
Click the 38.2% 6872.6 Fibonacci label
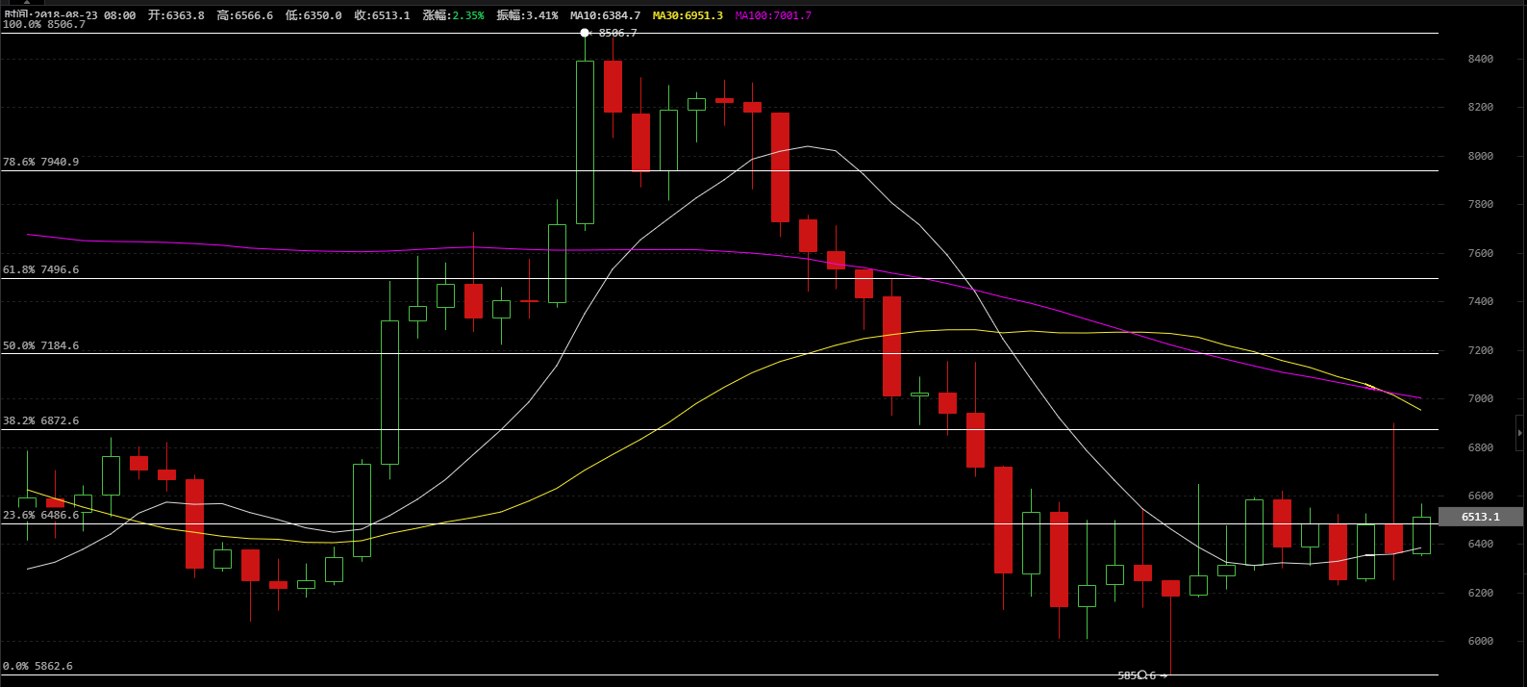40,420
